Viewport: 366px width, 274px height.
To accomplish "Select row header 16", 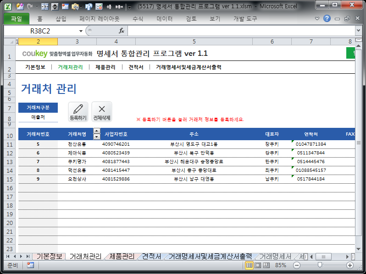I will [x=10, y=188].
